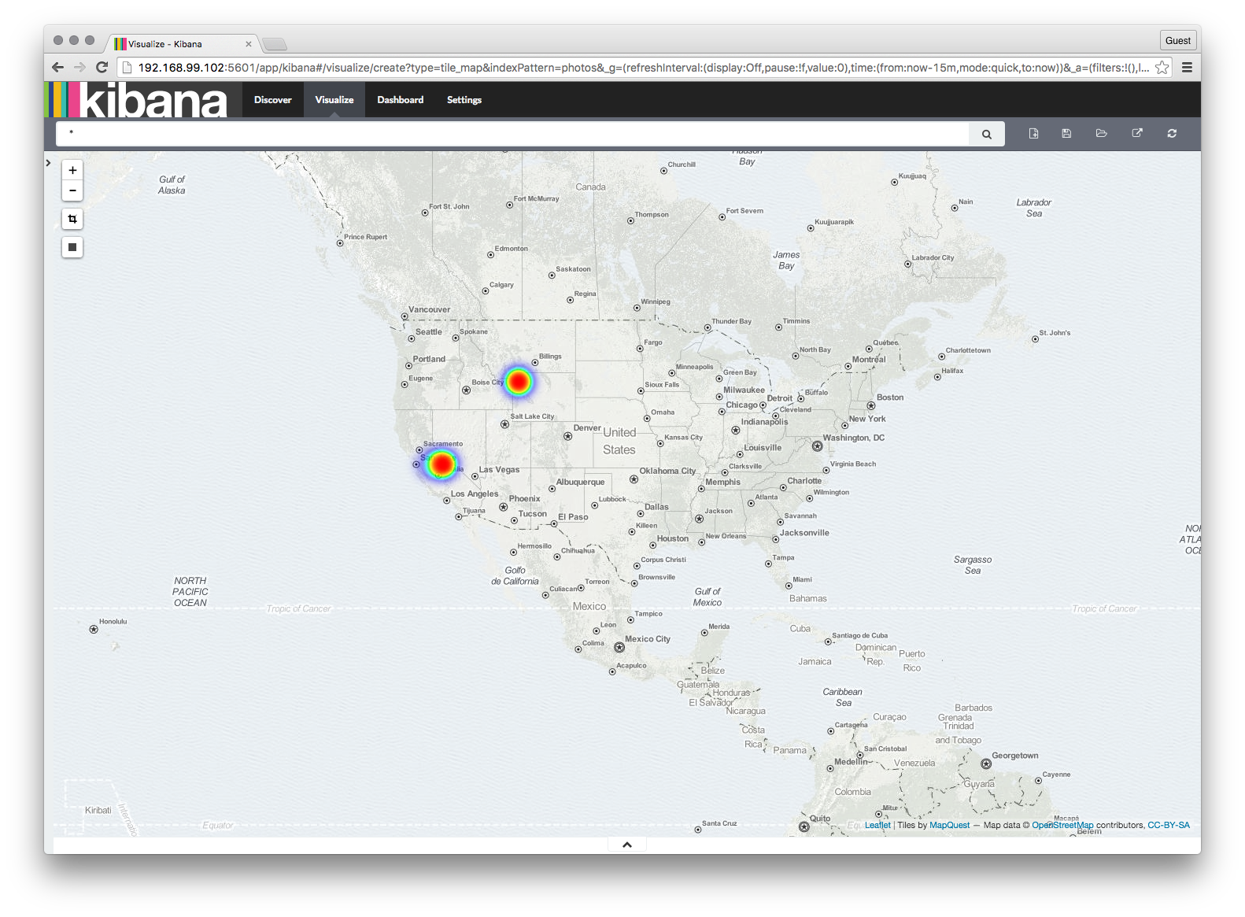The height and width of the screenshot is (917, 1245).
Task: Click the Gulf of Alaska label
Action: [x=172, y=185]
